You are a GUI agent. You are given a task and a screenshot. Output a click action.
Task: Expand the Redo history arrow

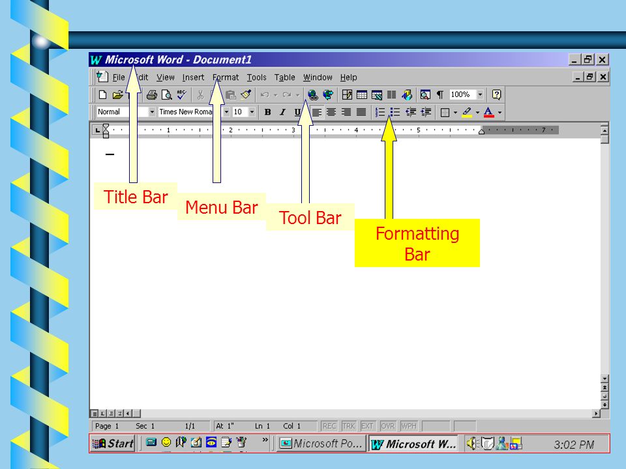click(x=297, y=95)
